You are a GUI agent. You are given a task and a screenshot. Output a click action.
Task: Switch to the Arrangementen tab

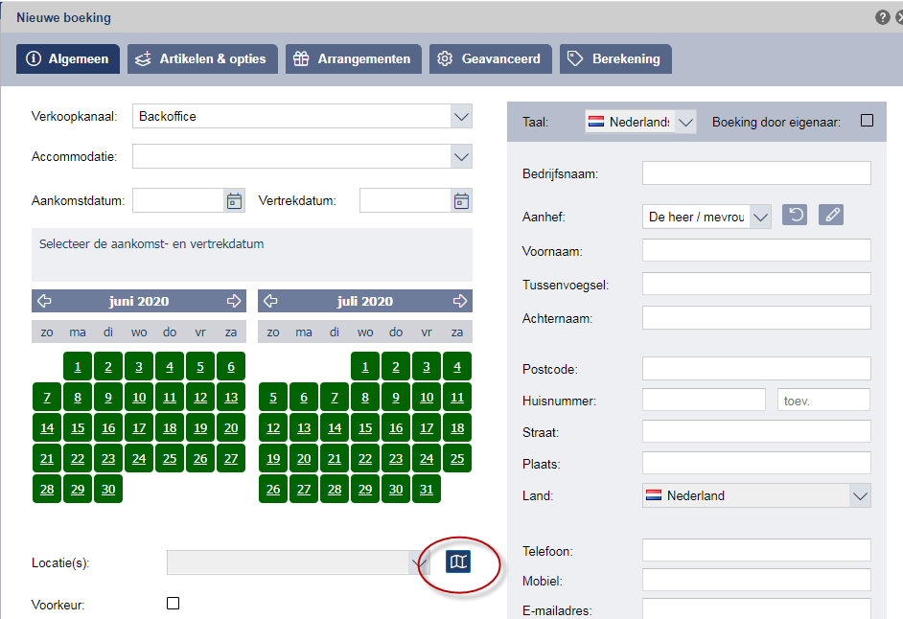click(354, 58)
